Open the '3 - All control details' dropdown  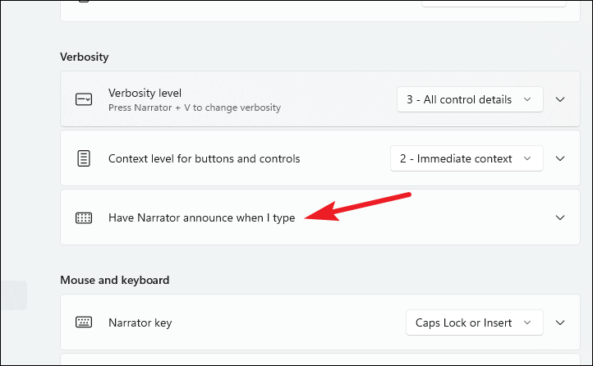pyautogui.click(x=470, y=99)
